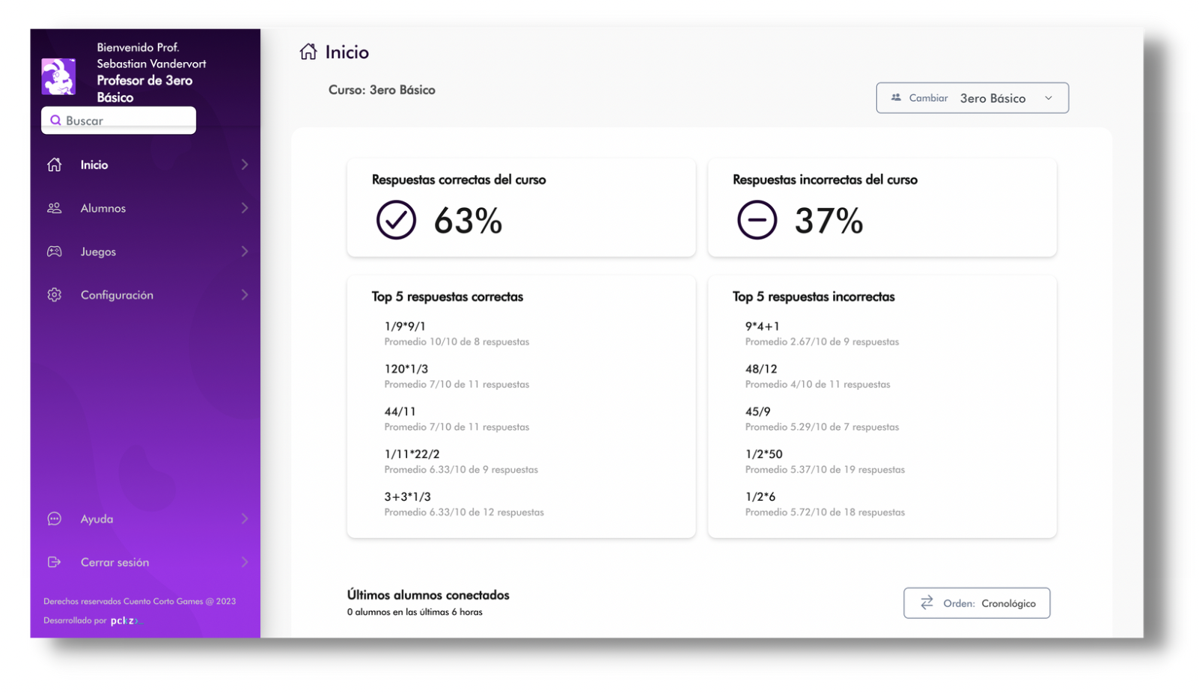Click into the Buscar search field
This screenshot has height=693, width=1199.
pos(127,120)
